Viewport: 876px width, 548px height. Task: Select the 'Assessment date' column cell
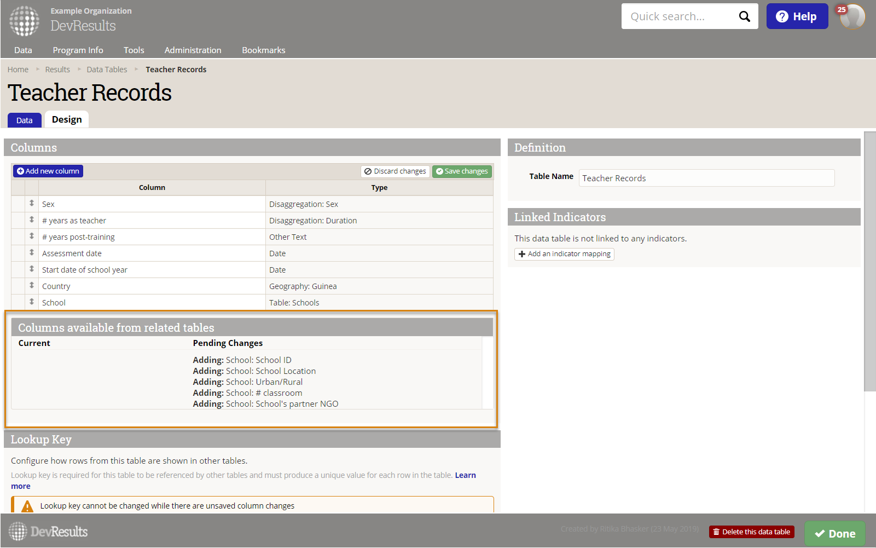tap(152, 253)
